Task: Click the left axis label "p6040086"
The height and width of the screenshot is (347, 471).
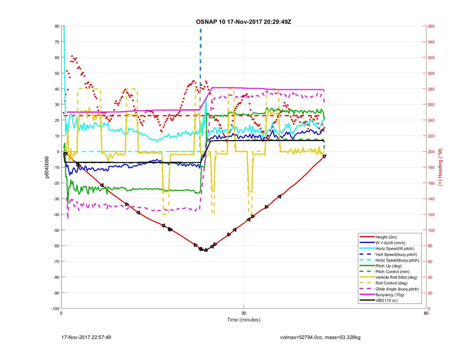Action: click(47, 167)
